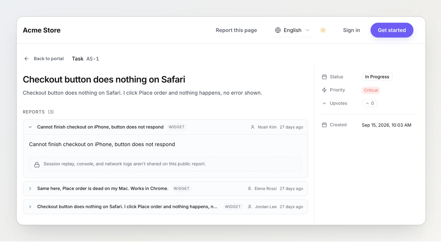The height and width of the screenshot is (242, 441).
Task: Click the lightning bolt Priority icon
Action: point(324,90)
